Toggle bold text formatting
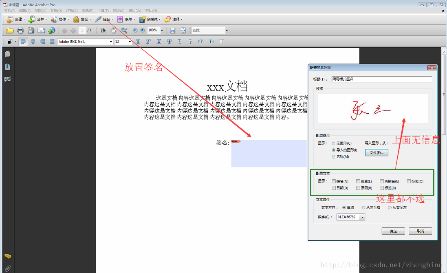The image size is (447, 273). tap(138, 42)
